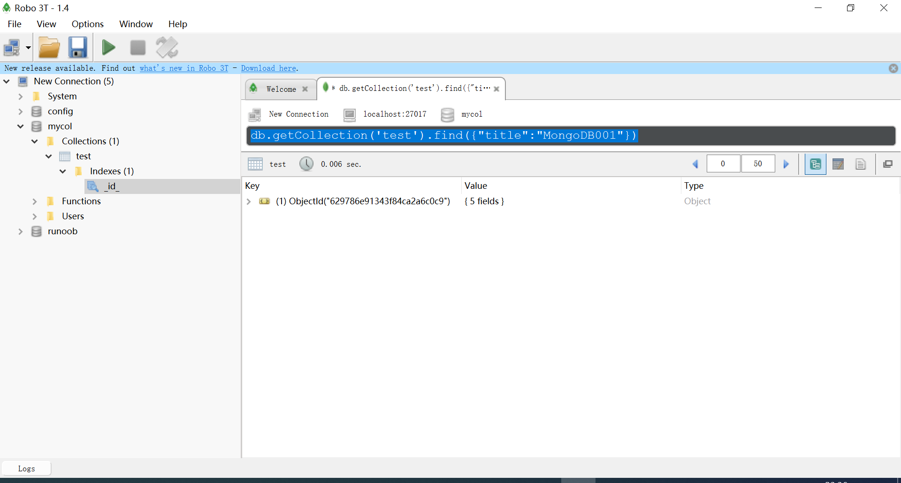Expand the ObjectId document row
The width and height of the screenshot is (901, 483).
click(x=249, y=201)
